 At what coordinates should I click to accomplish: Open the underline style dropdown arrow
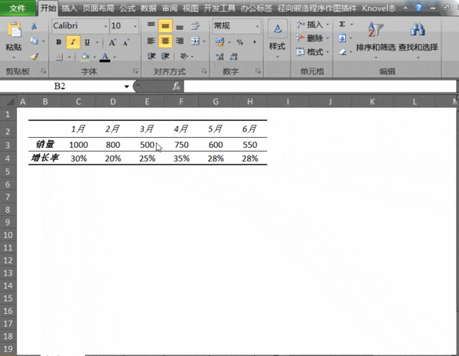coord(97,42)
